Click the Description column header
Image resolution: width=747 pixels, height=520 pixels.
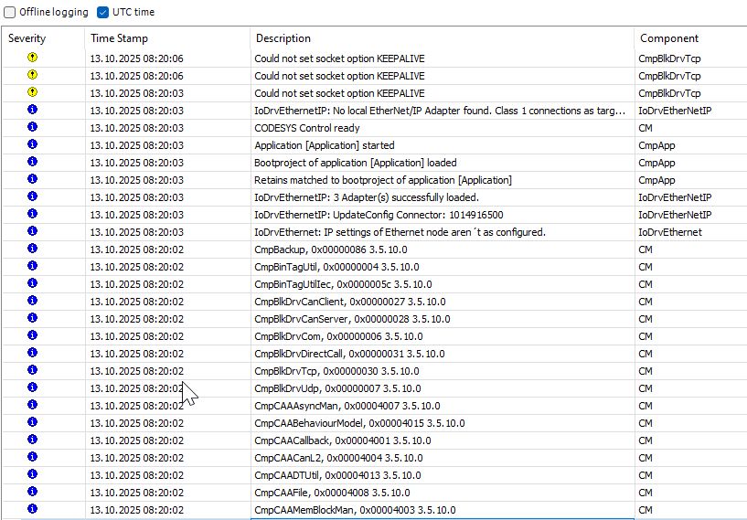pyautogui.click(x=283, y=38)
